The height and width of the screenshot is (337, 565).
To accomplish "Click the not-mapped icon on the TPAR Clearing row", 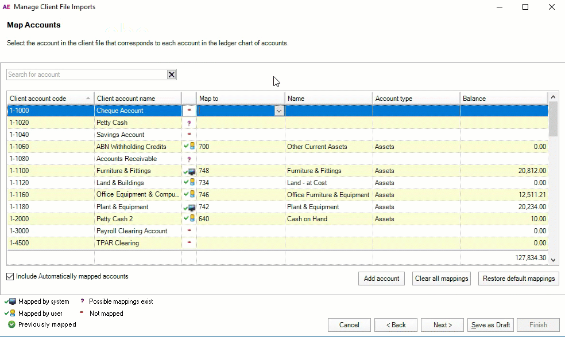I will pos(189,243).
